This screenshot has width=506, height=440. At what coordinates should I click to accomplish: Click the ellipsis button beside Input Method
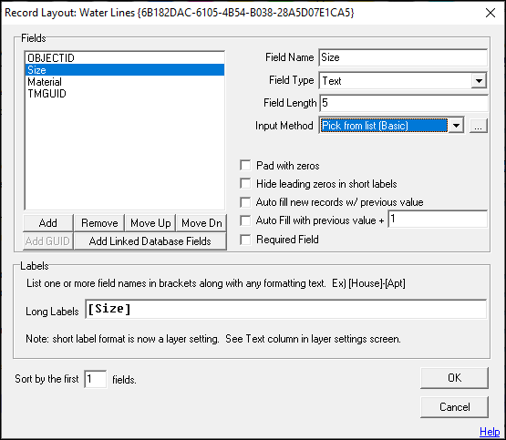[x=478, y=126]
